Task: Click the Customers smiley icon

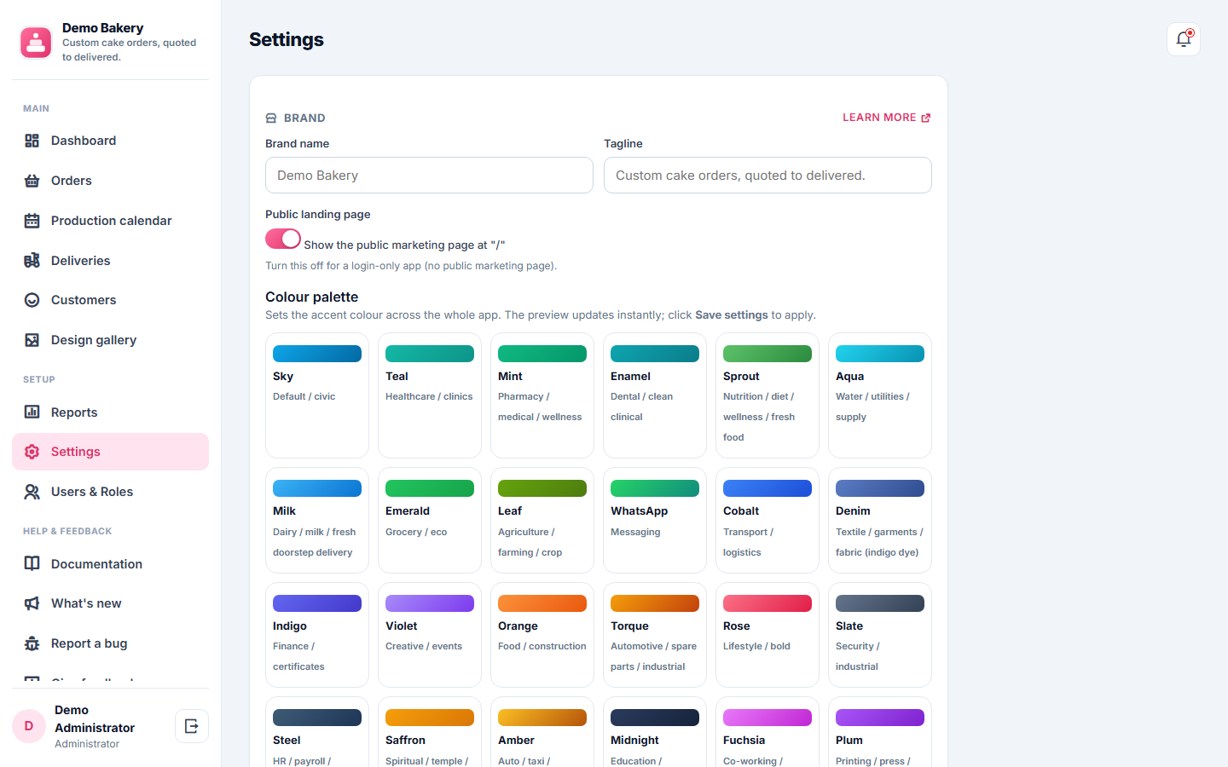Action: pyautogui.click(x=32, y=300)
